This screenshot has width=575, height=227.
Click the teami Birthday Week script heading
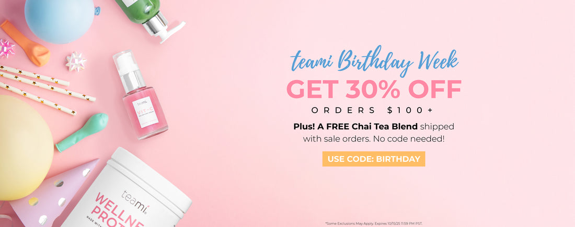click(x=374, y=61)
